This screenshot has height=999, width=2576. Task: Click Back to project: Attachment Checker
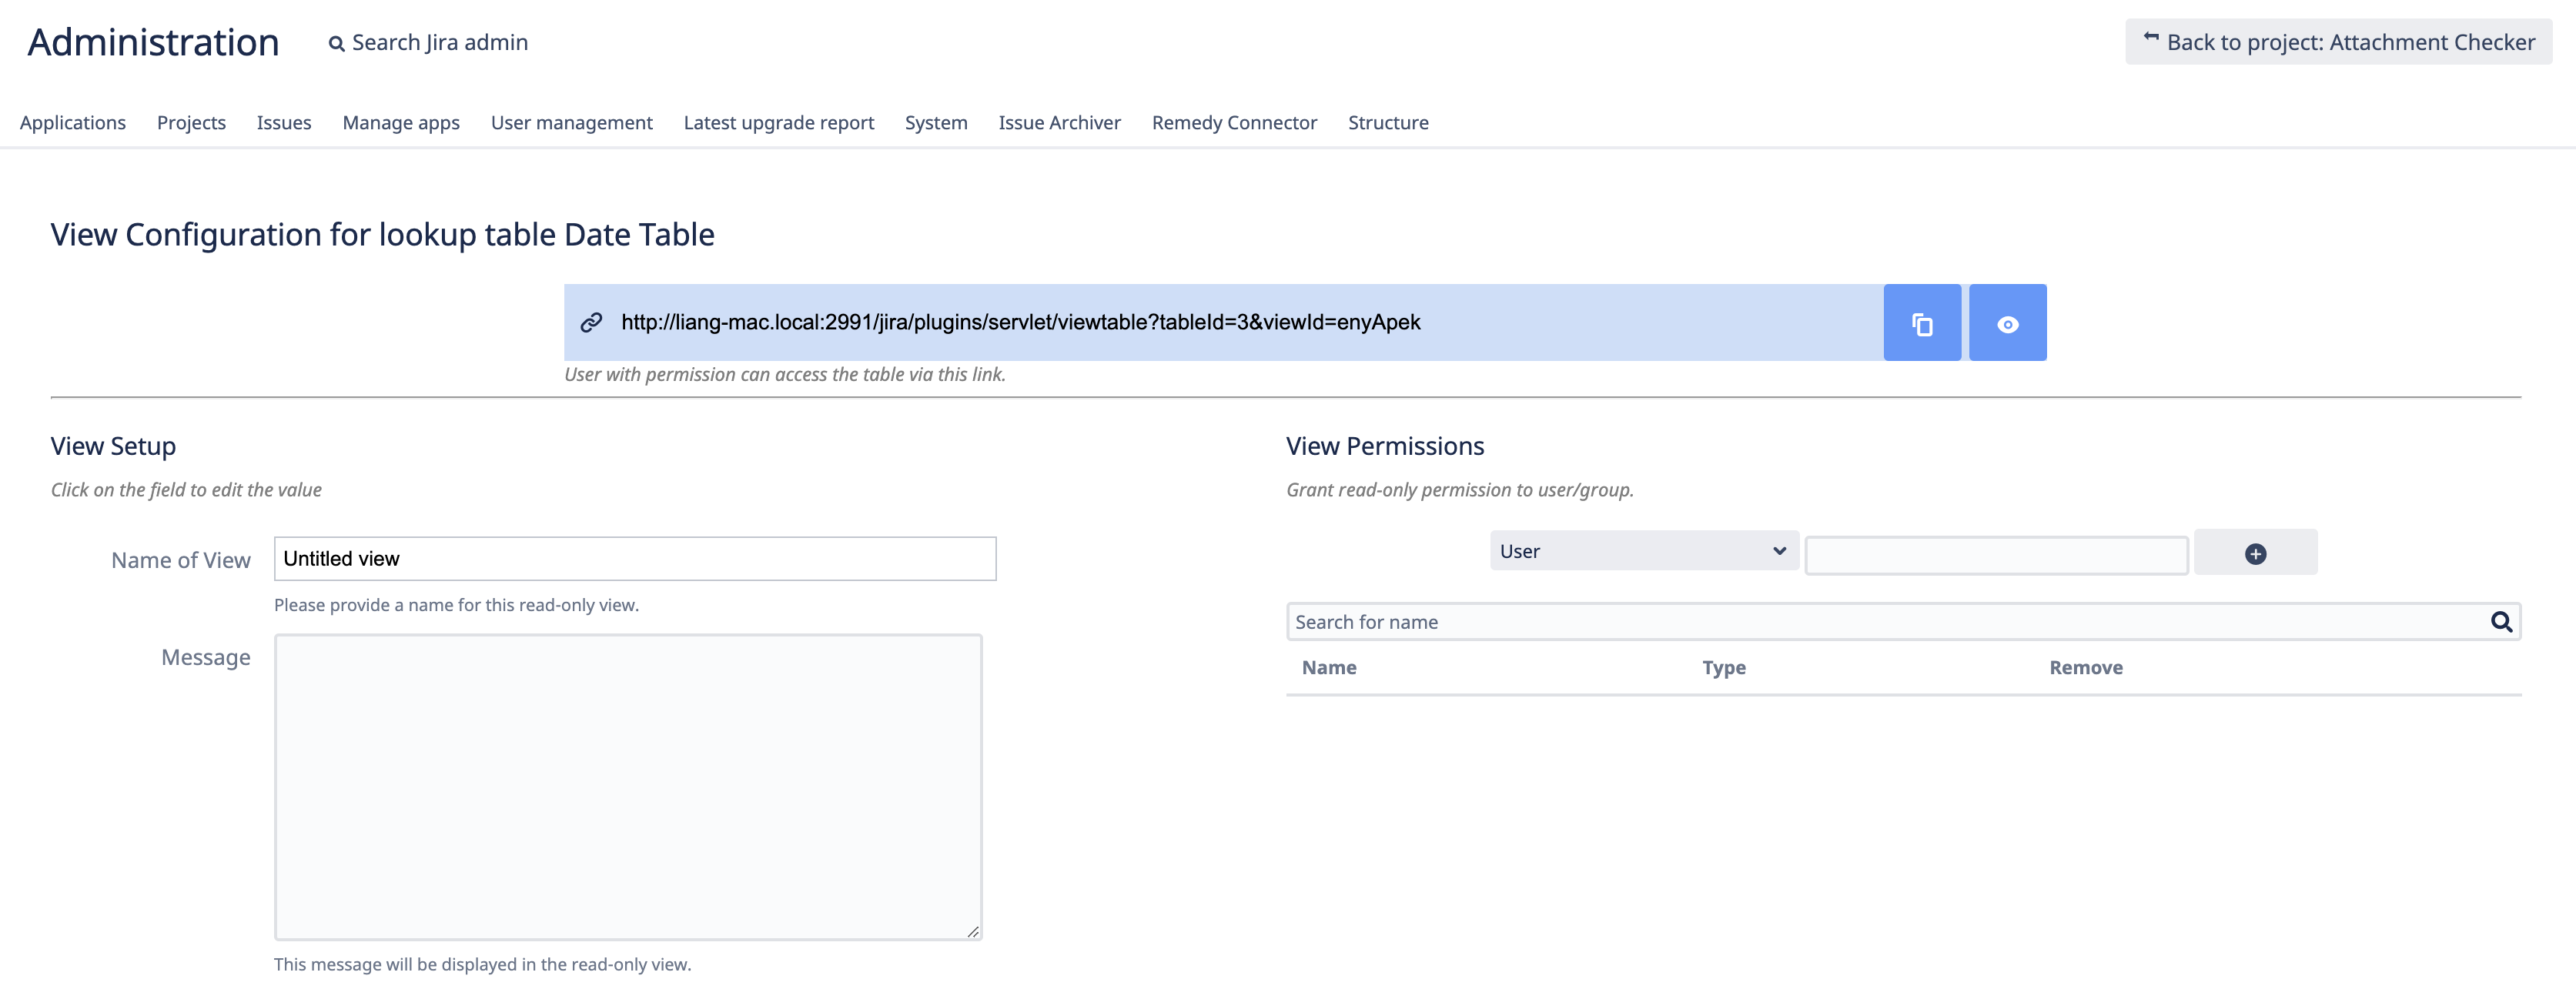tap(2338, 42)
